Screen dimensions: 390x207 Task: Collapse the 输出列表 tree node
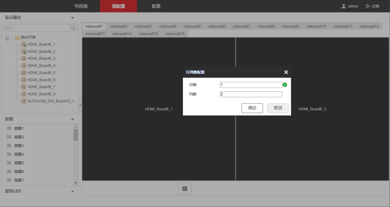coord(7,38)
